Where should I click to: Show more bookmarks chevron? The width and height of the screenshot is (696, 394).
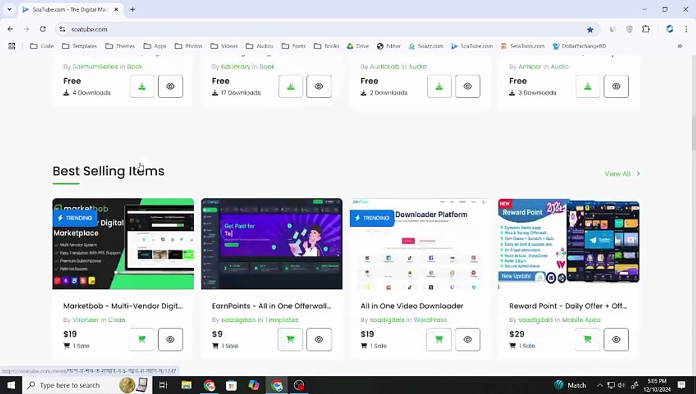tap(680, 46)
